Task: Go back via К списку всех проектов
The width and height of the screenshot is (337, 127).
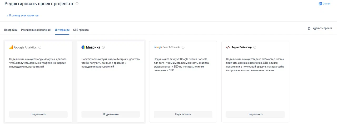Action: [x=23, y=15]
